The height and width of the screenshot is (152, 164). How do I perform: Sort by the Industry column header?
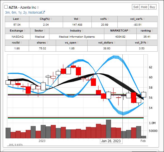point(77,31)
